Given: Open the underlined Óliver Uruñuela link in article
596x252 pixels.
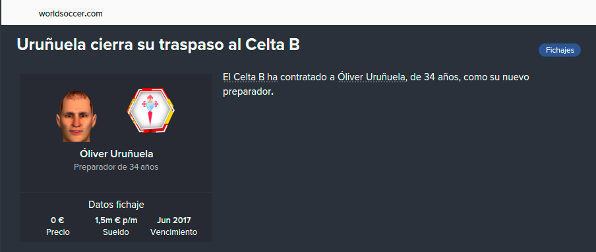Looking at the screenshot, I should coord(371,78).
